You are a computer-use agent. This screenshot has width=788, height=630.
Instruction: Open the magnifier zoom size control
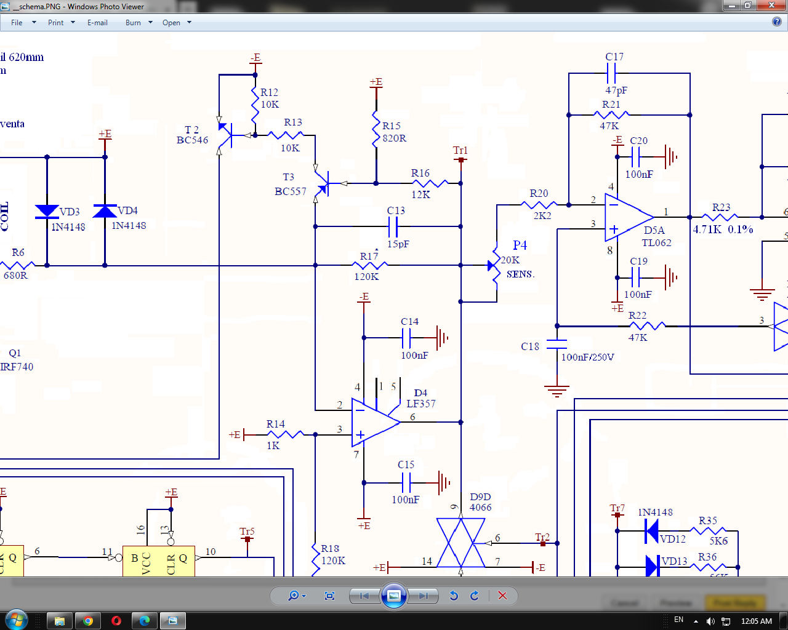[296, 596]
